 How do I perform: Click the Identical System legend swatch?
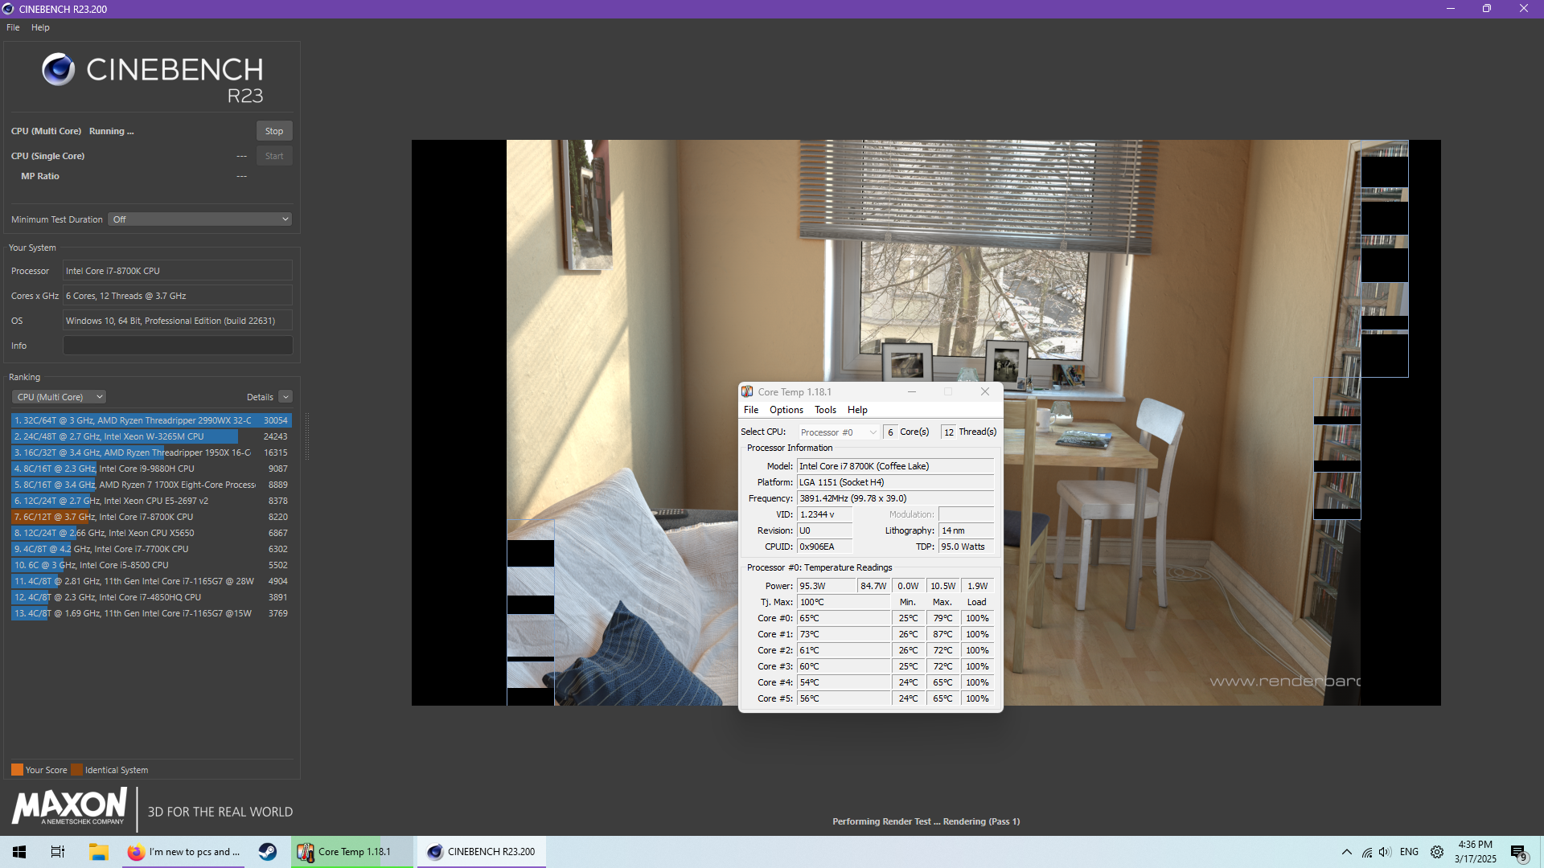coord(76,770)
